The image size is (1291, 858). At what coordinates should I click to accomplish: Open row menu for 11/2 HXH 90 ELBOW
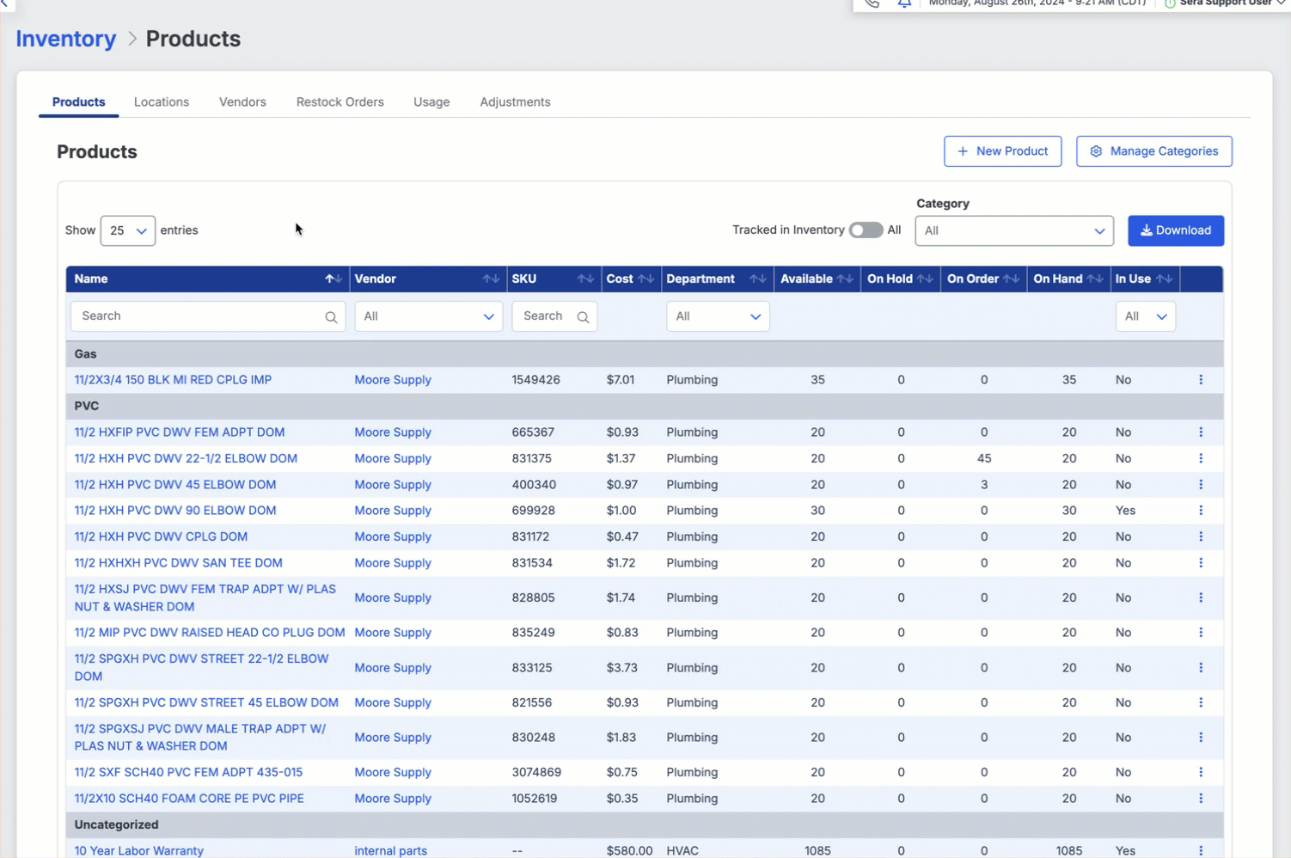1201,511
